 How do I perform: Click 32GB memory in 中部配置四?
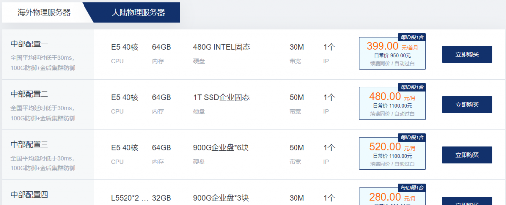(162, 198)
